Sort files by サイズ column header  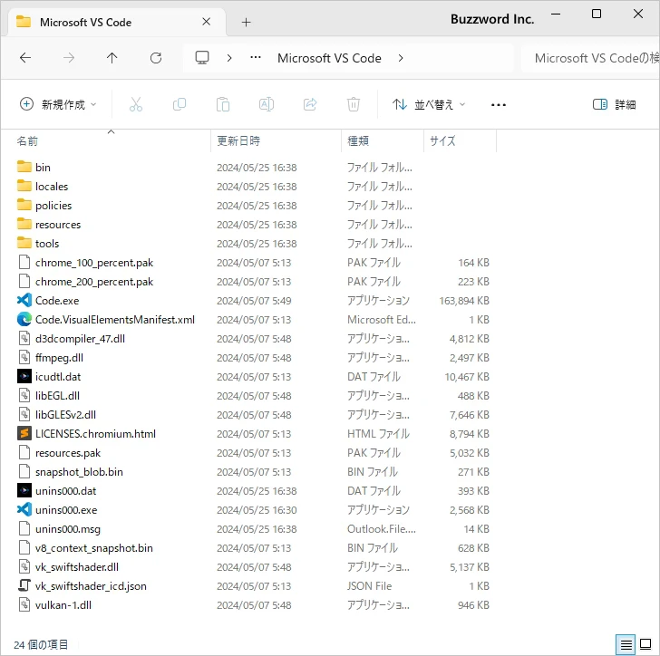point(442,141)
